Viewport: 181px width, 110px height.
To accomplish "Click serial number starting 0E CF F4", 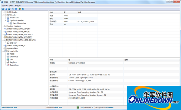I will pos(89,89).
